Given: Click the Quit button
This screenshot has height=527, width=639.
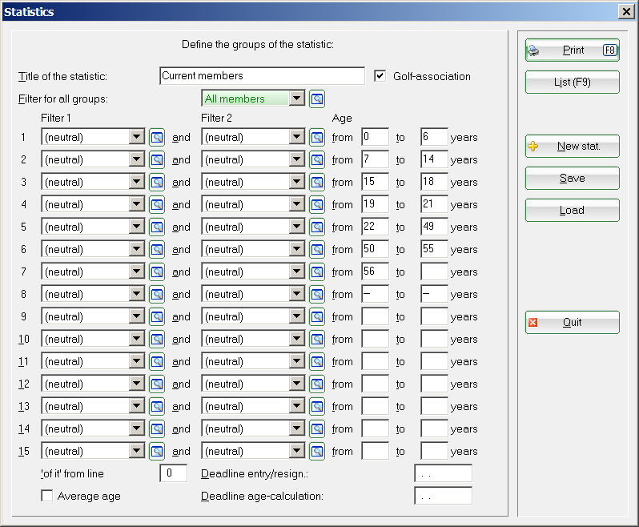Looking at the screenshot, I should 572,323.
